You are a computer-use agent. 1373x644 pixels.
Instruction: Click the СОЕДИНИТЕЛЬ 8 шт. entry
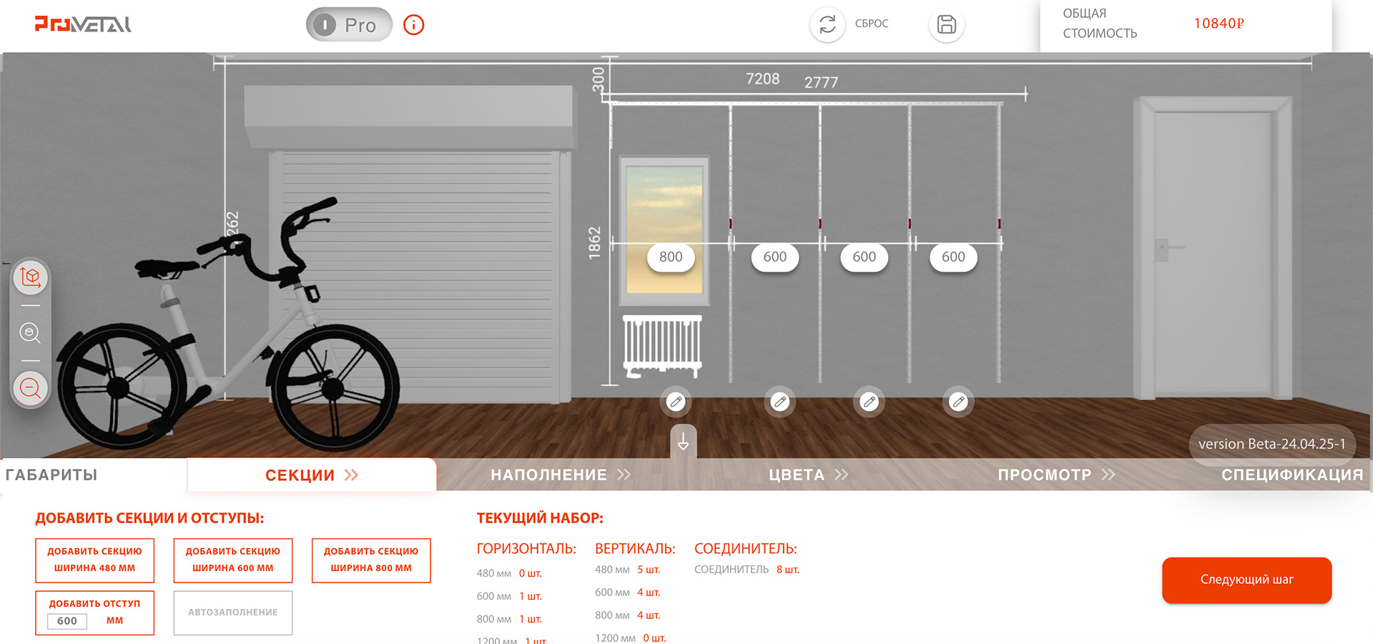747,570
